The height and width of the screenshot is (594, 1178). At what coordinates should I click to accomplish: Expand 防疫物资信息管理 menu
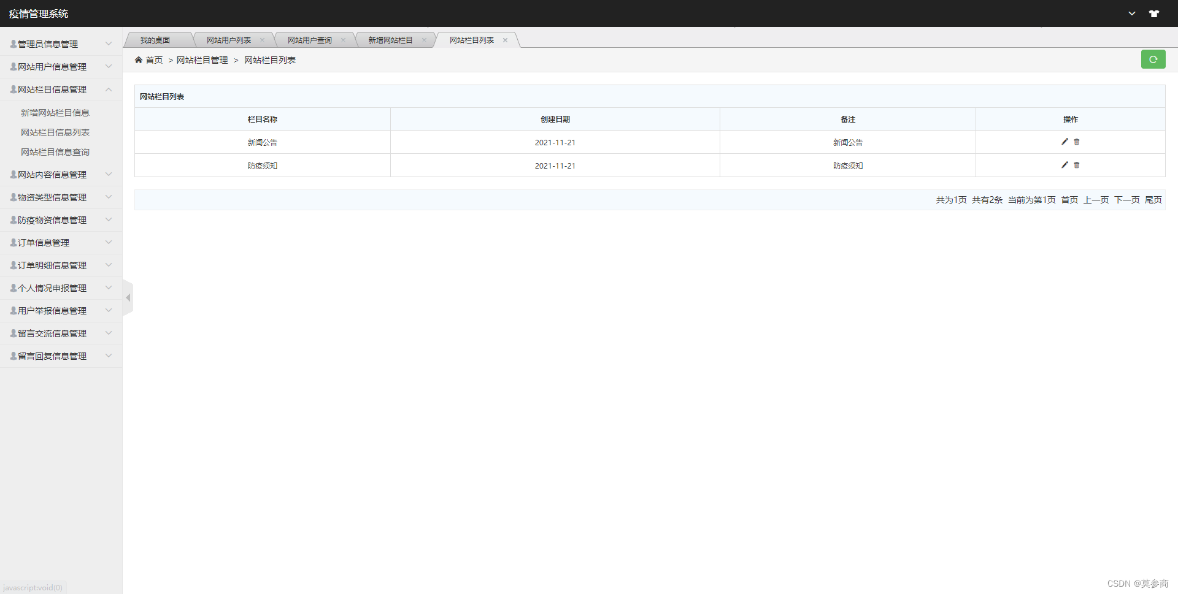coord(61,220)
